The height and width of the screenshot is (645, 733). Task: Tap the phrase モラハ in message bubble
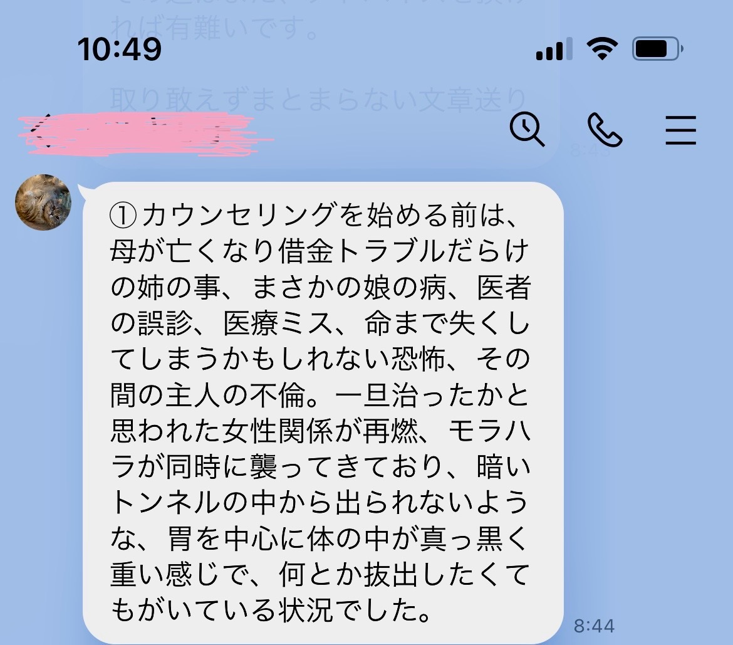tap(489, 431)
